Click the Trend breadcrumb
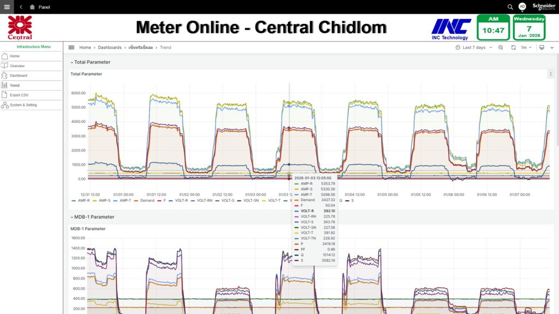The height and width of the screenshot is (314, 559). click(x=165, y=47)
